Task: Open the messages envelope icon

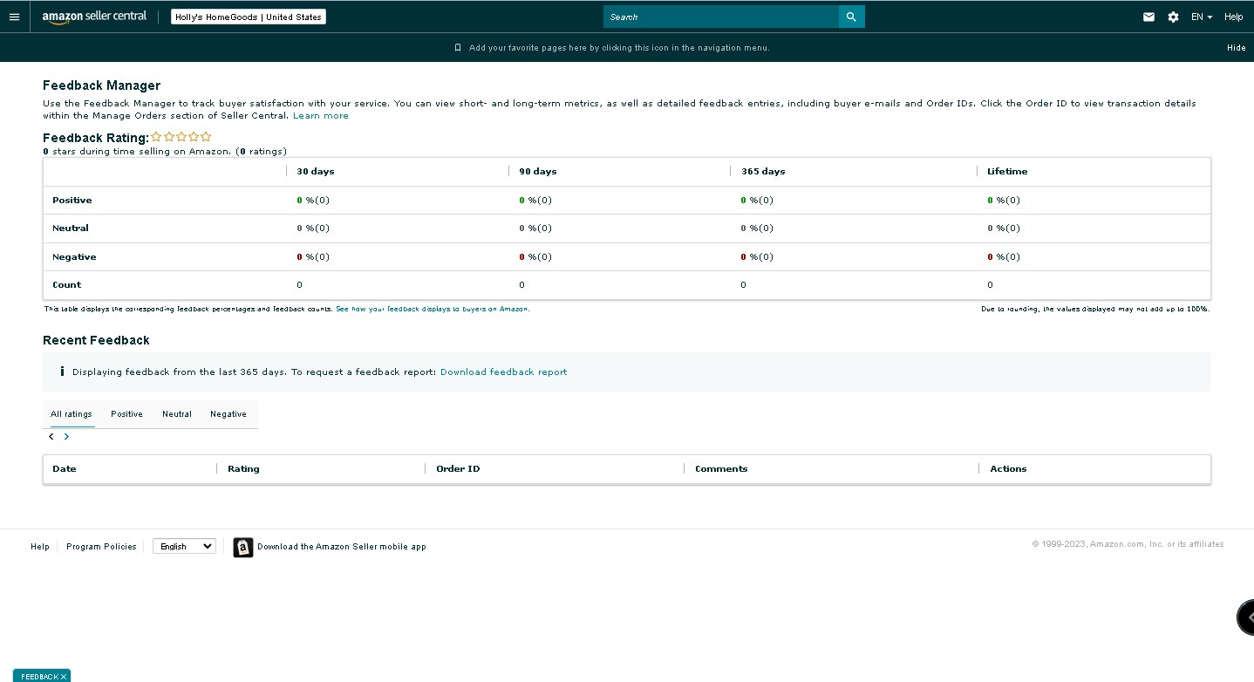Action: (1148, 17)
